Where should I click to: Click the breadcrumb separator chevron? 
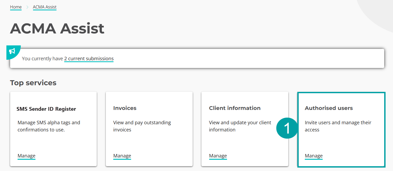[x=27, y=7]
